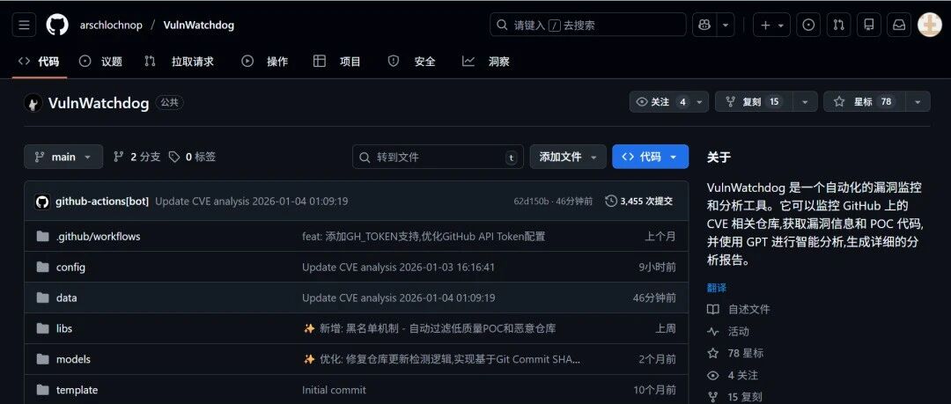Image resolution: width=951 pixels, height=404 pixels.
Task: Open Copilot chat icon in header
Action: pyautogui.click(x=704, y=25)
